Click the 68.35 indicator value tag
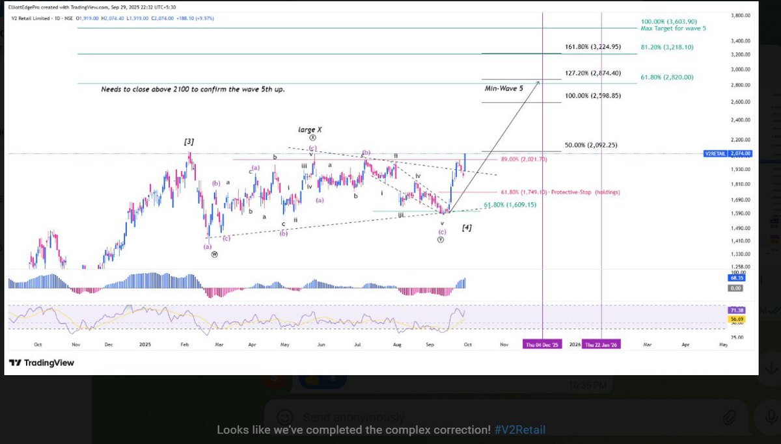Screen dimensions: 781x444 (735, 278)
